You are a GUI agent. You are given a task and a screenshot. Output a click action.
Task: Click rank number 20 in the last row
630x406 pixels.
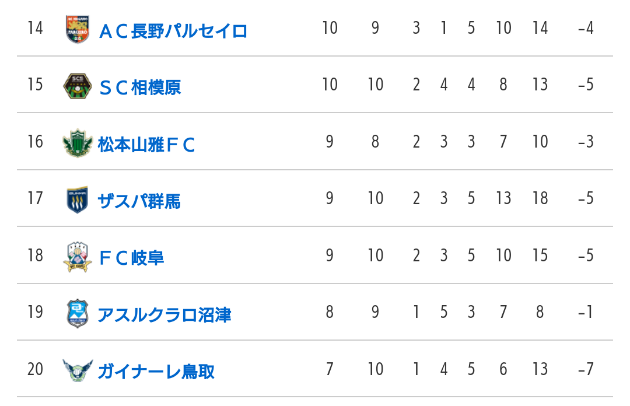point(36,369)
